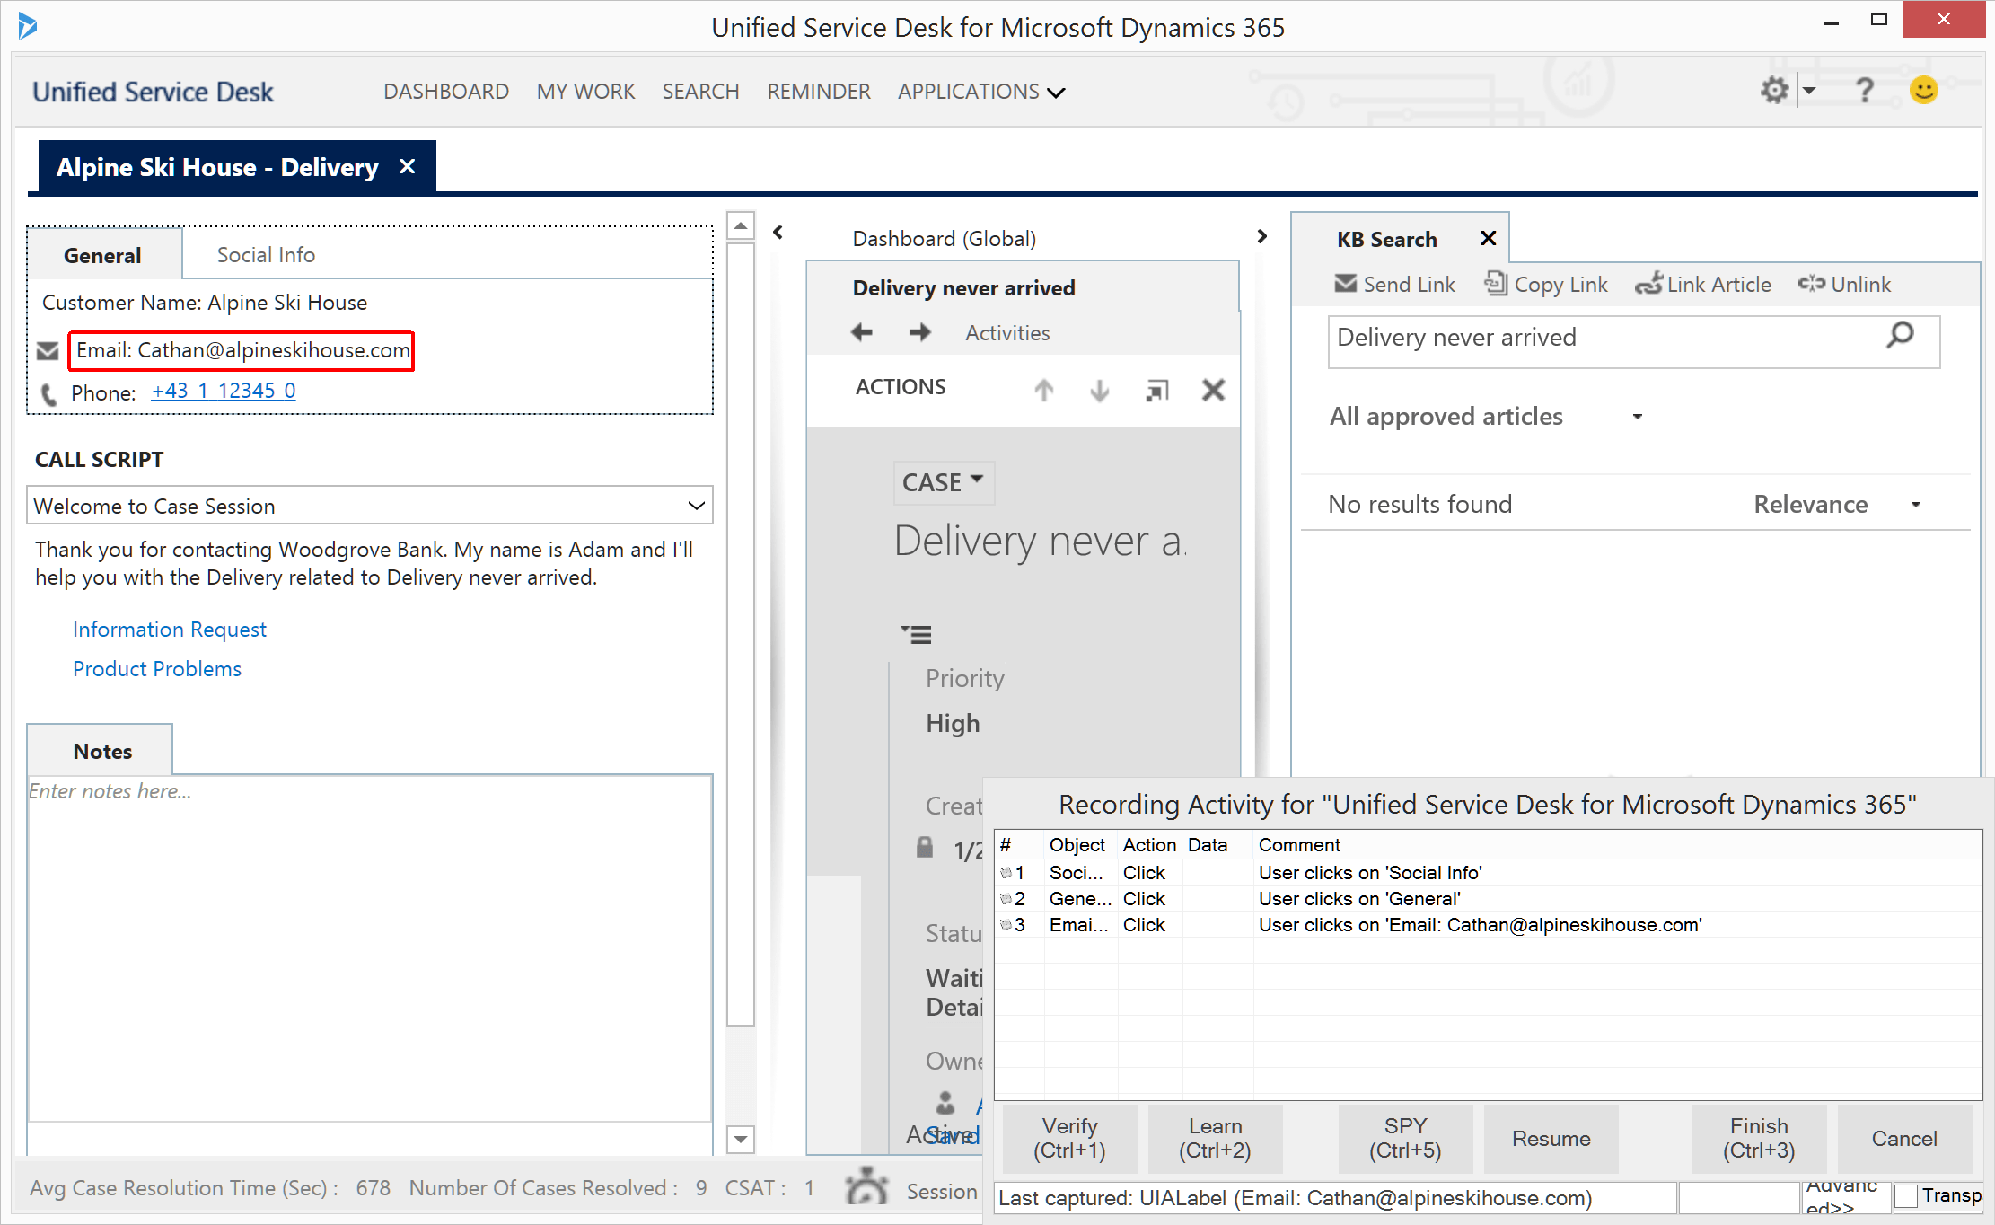The image size is (1995, 1225).
Task: Expand the All approved articles dropdown
Action: (1639, 416)
